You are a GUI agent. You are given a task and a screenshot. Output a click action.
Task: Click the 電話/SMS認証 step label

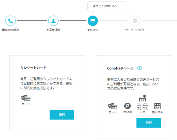tap(10, 30)
